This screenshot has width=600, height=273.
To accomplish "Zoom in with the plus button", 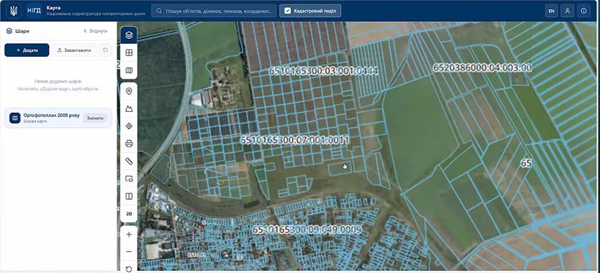I will 129,234.
